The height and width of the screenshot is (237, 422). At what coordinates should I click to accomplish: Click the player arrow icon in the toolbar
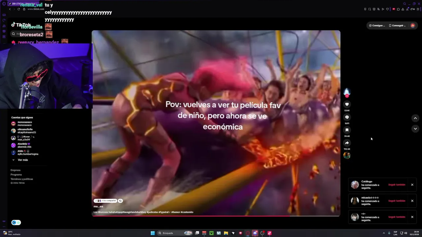383,9
